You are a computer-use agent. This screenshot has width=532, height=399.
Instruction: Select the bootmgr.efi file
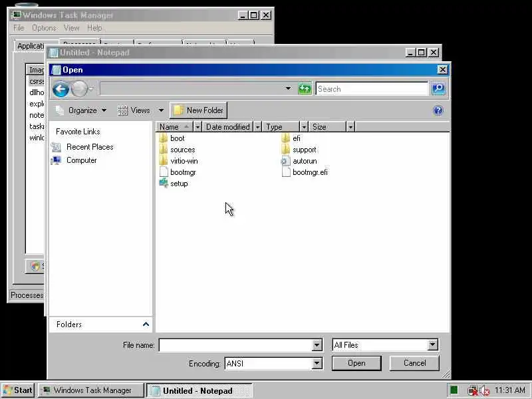(305, 172)
